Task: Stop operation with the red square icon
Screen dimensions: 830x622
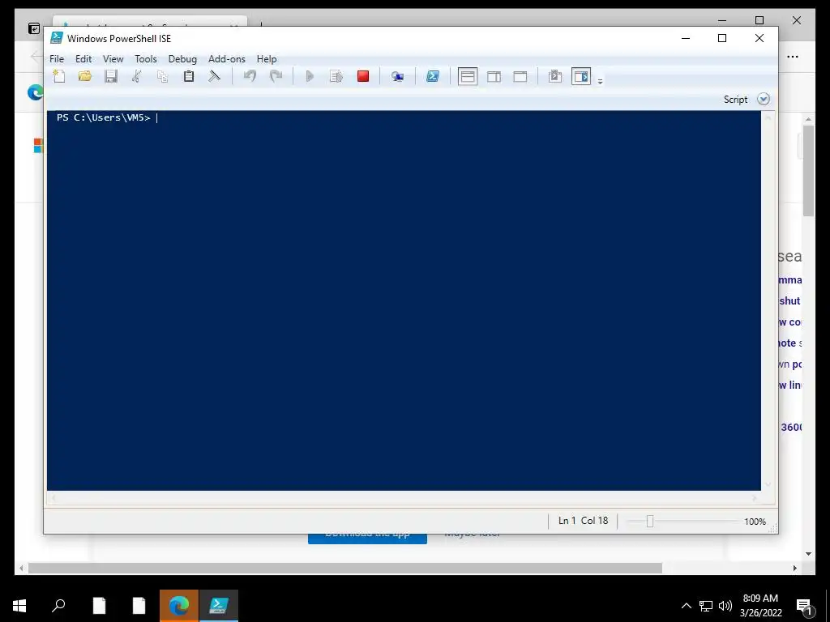Action: click(362, 76)
